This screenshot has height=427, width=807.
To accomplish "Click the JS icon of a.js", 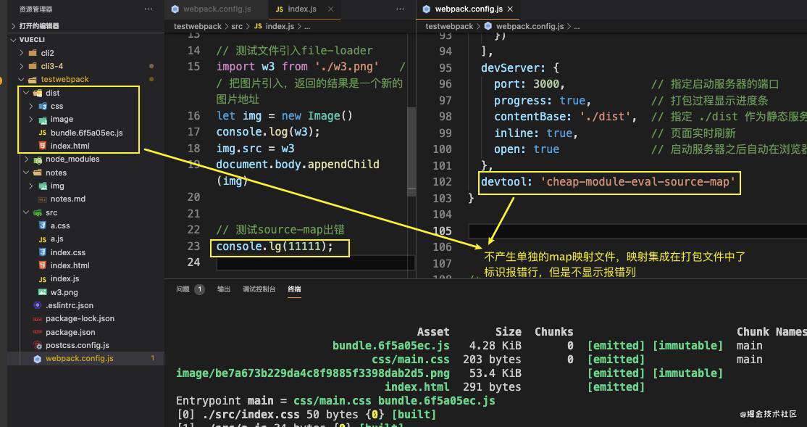I will (x=43, y=239).
